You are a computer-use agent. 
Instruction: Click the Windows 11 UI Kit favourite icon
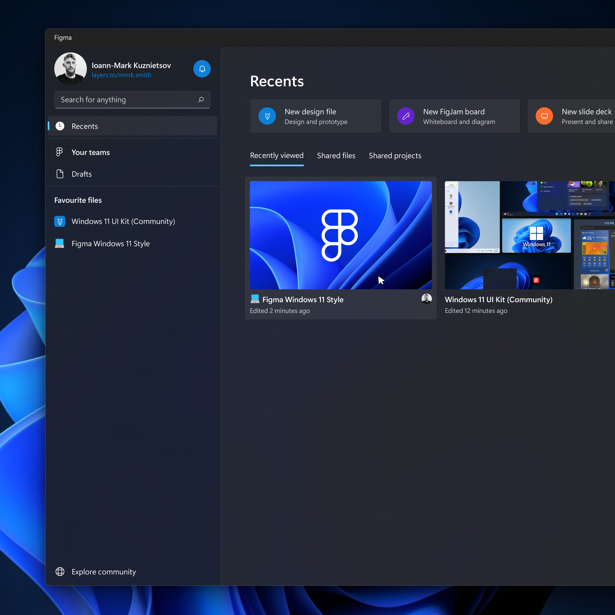click(60, 221)
